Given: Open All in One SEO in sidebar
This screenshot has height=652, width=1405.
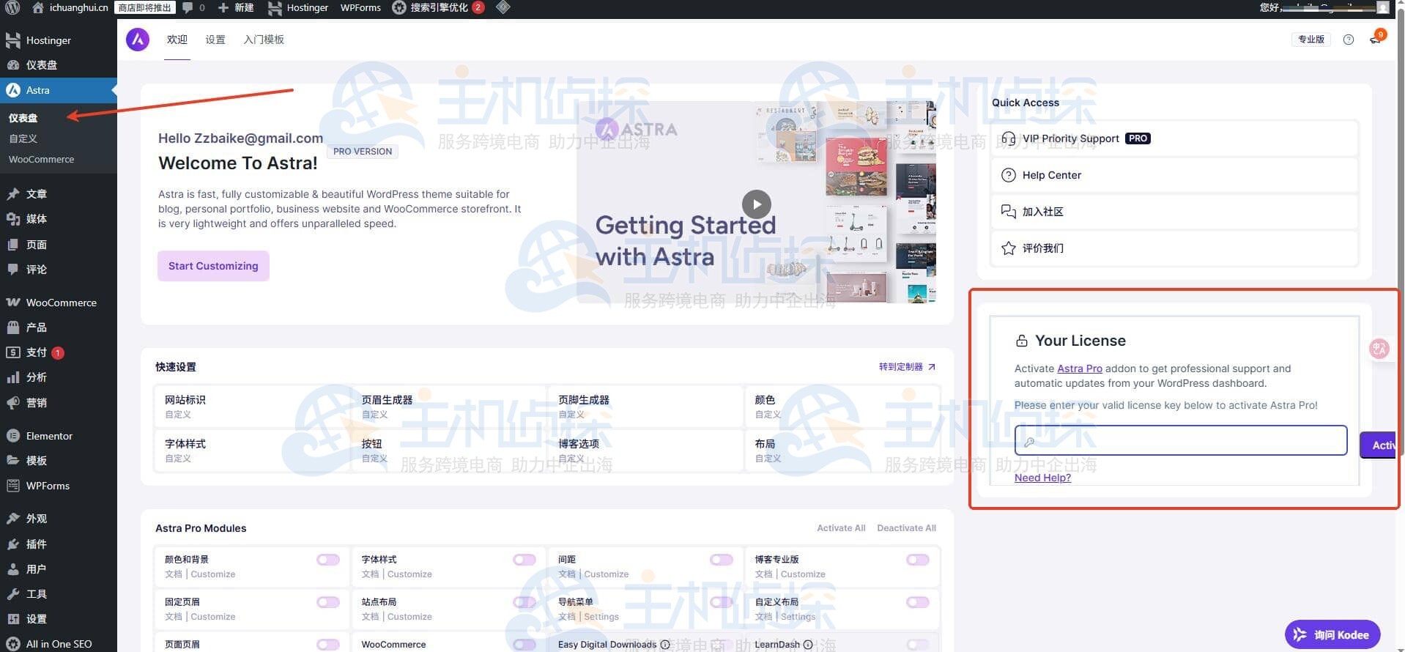Looking at the screenshot, I should click(59, 644).
